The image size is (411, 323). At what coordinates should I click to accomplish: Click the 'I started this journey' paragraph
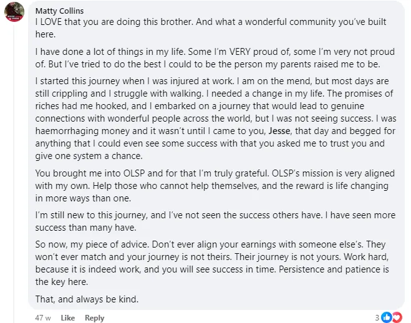coord(216,118)
